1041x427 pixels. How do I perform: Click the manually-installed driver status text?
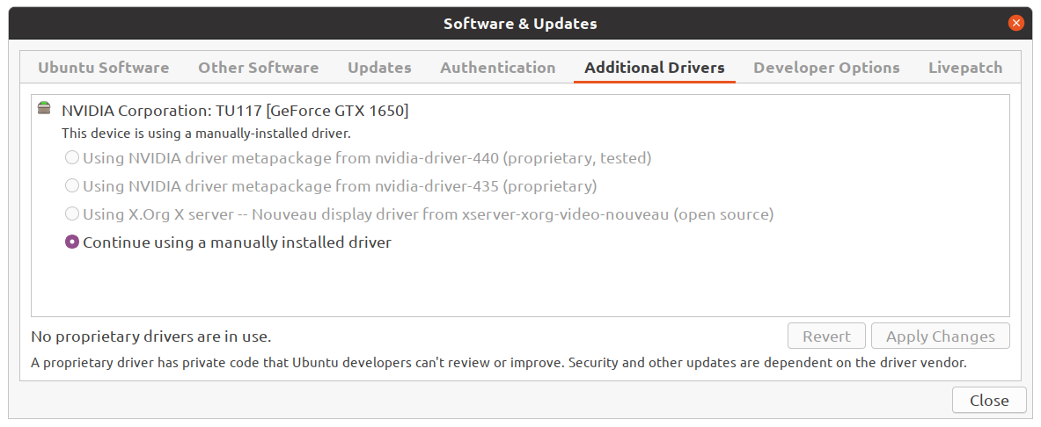206,134
